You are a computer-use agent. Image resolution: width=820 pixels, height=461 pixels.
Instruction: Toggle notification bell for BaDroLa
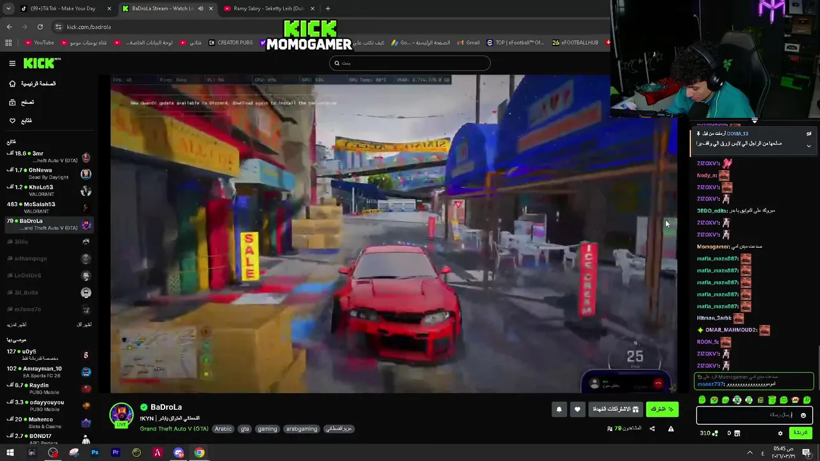click(559, 410)
